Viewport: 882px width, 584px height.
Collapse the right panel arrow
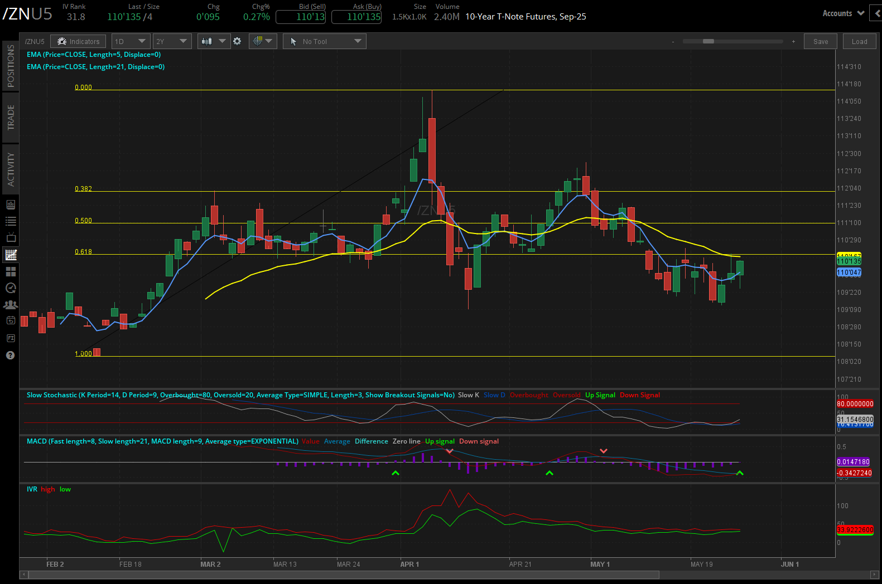tap(877, 13)
